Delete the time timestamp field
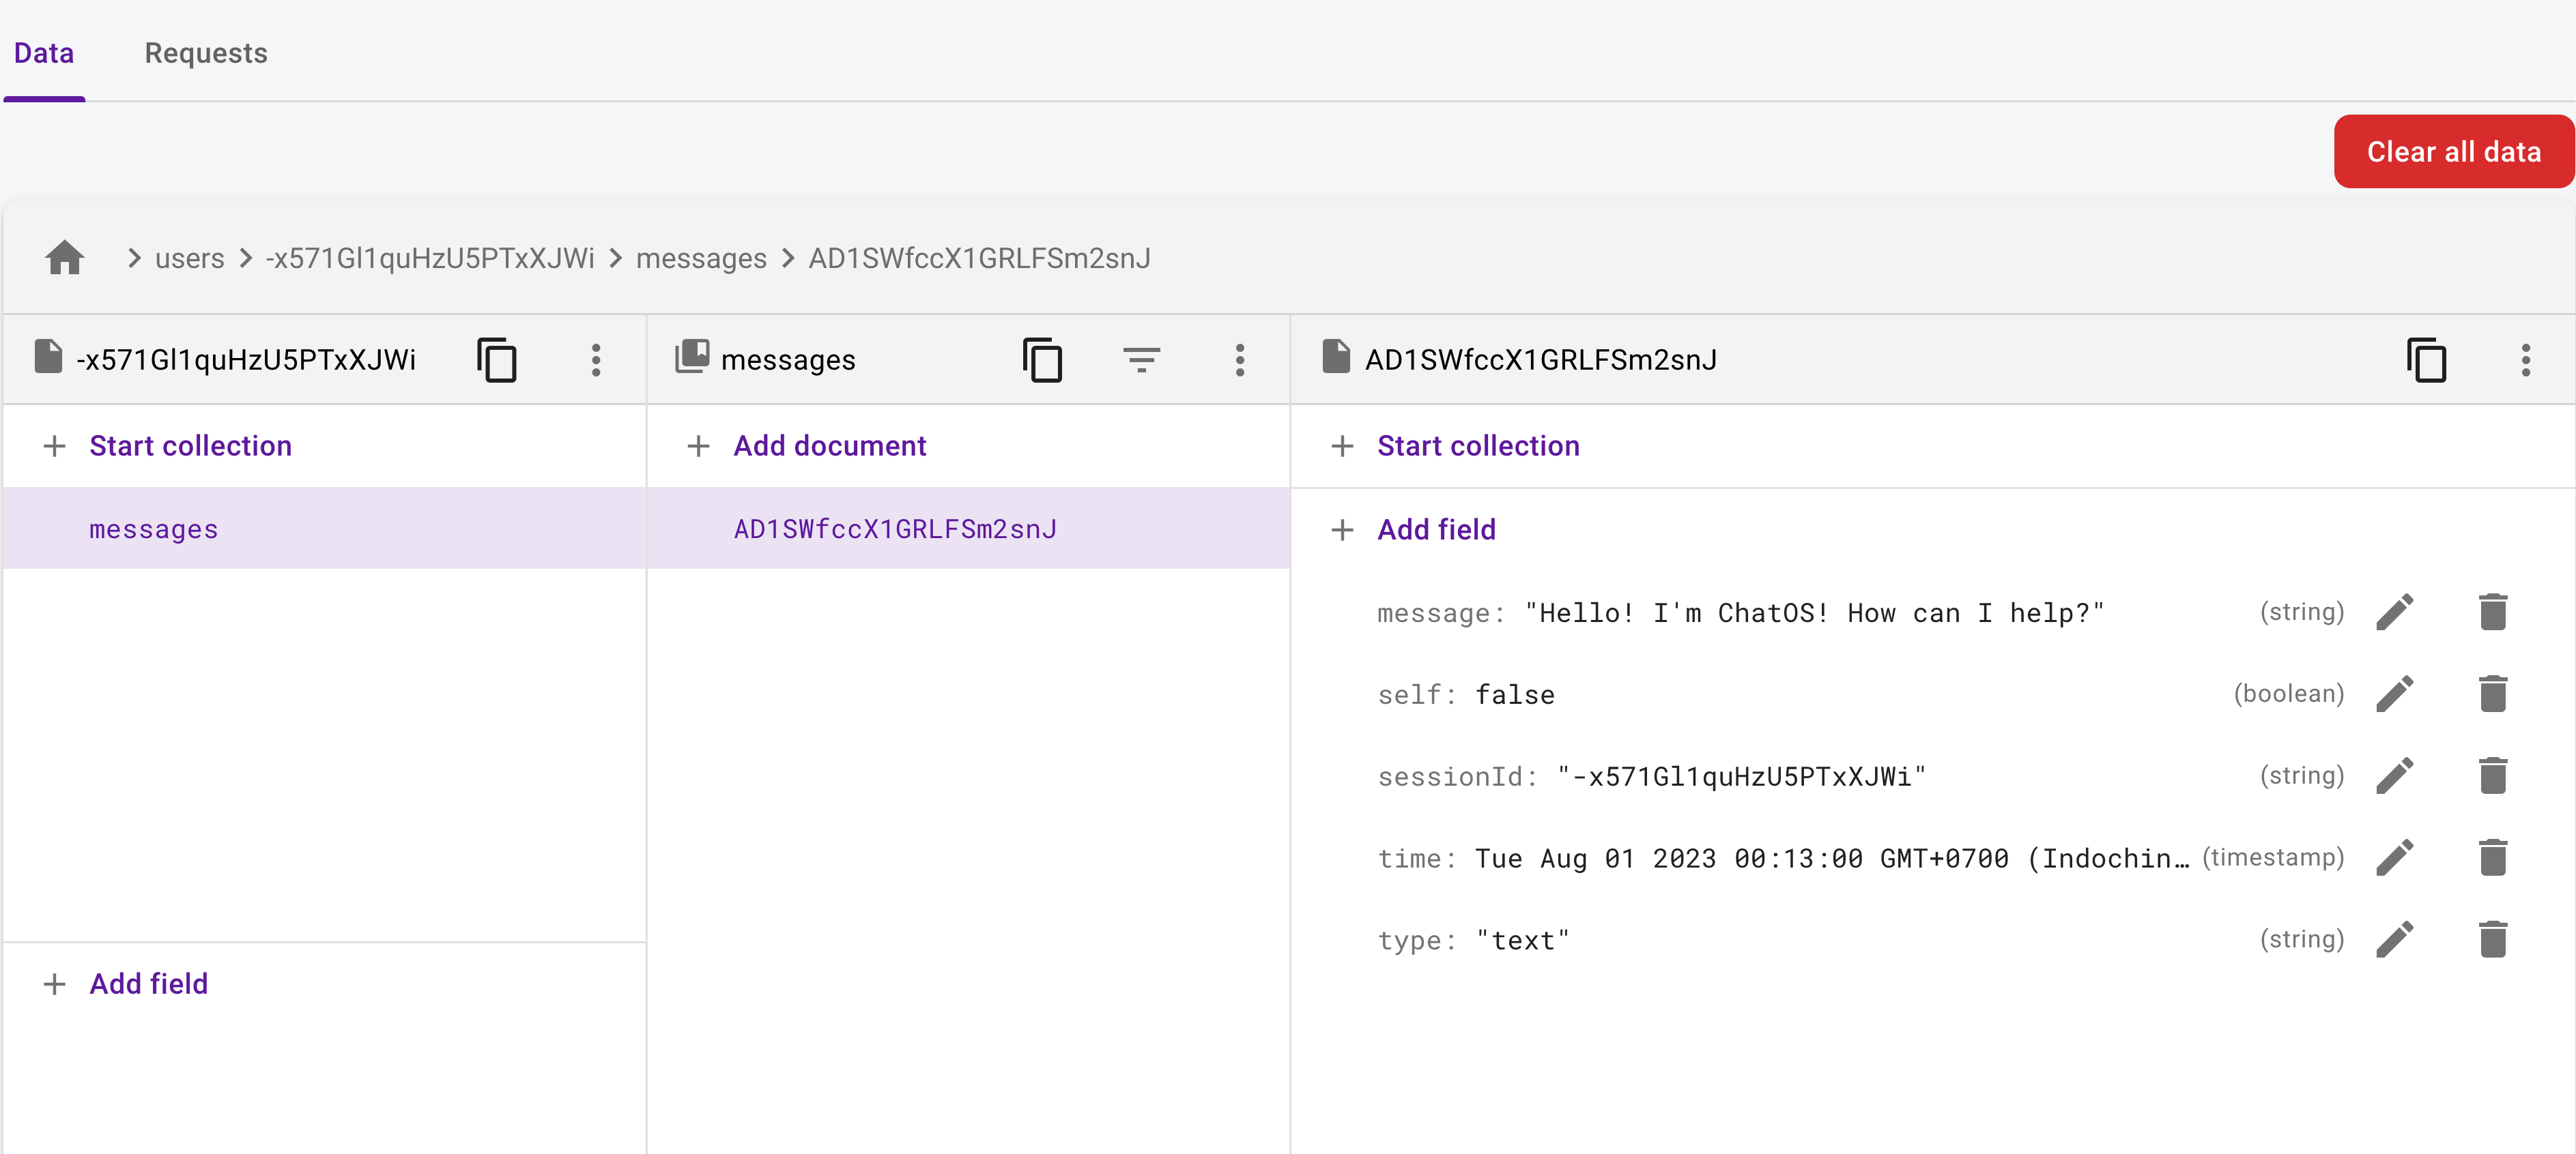The width and height of the screenshot is (2576, 1154). tap(2493, 858)
